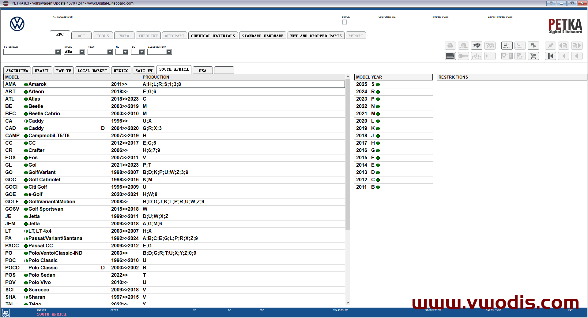Jump to first with the bar-arrow icon
This screenshot has height=318, width=588.
tap(550, 56)
